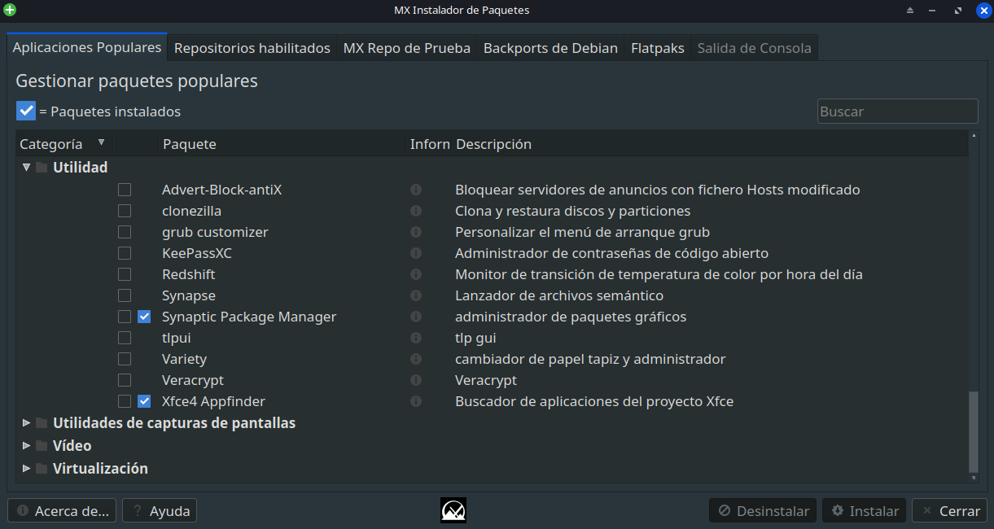Screen dimensions: 994x529
Task: Click the Acerca de... button
Action: (62, 511)
